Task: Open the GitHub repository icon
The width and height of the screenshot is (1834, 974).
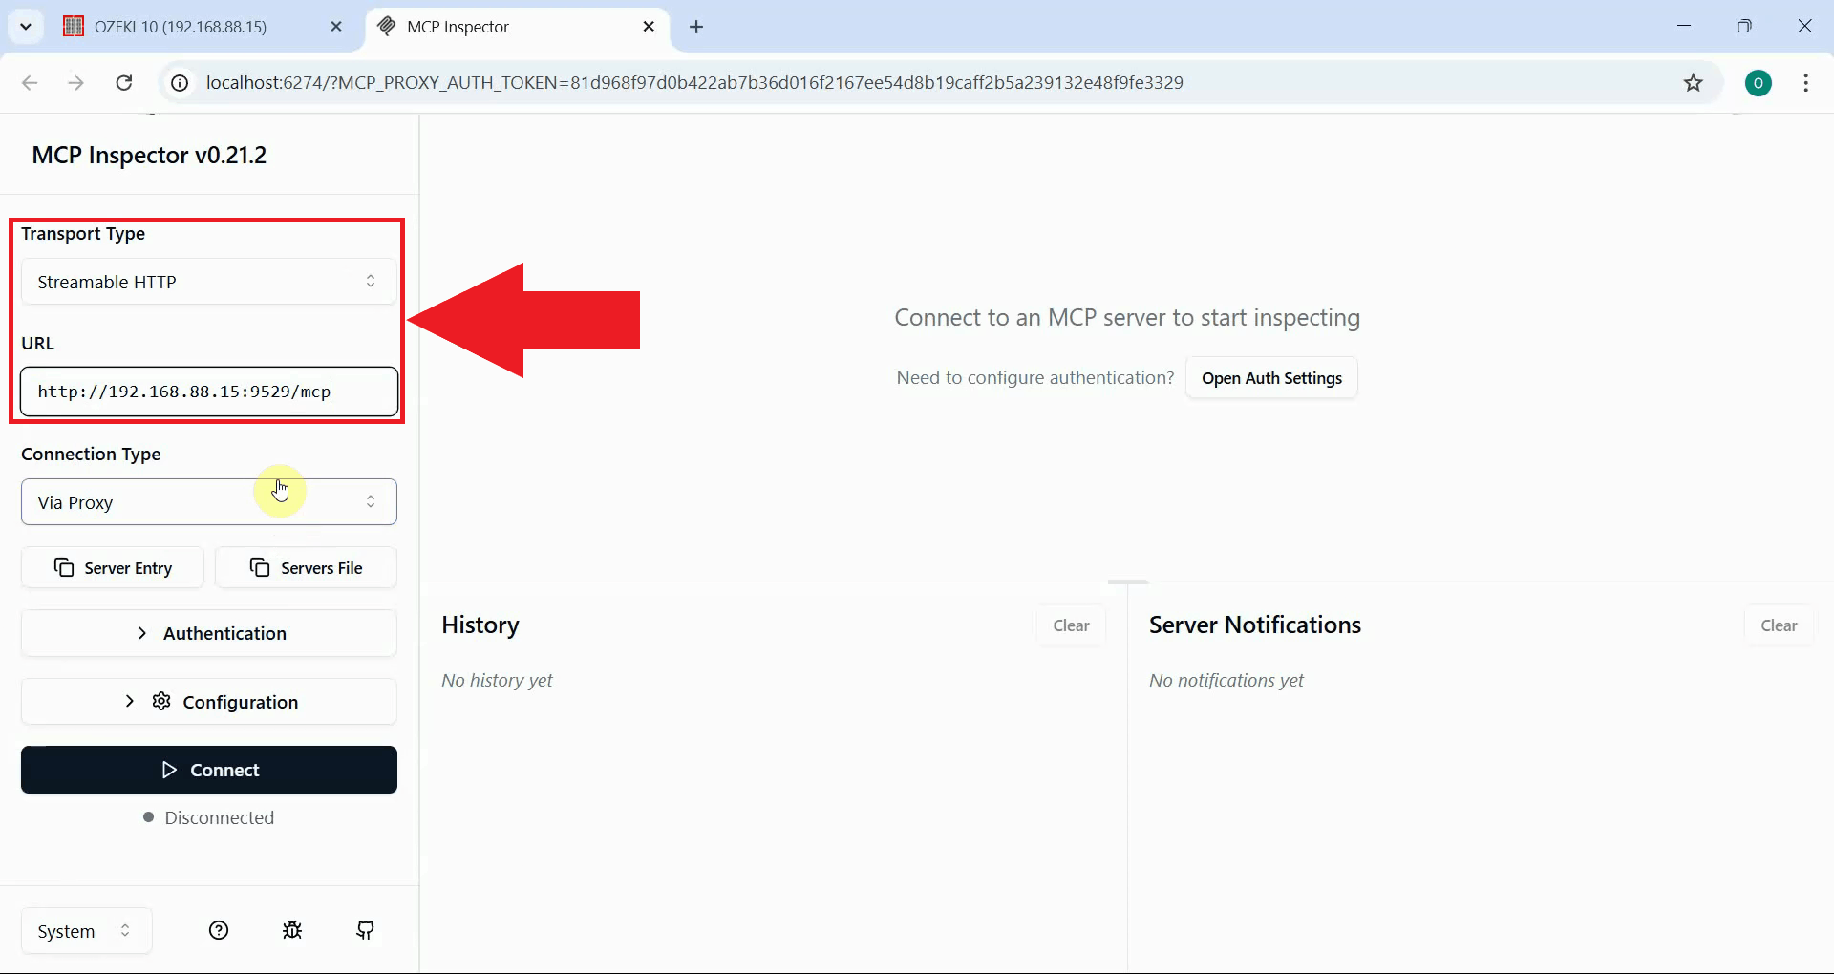Action: [365, 930]
